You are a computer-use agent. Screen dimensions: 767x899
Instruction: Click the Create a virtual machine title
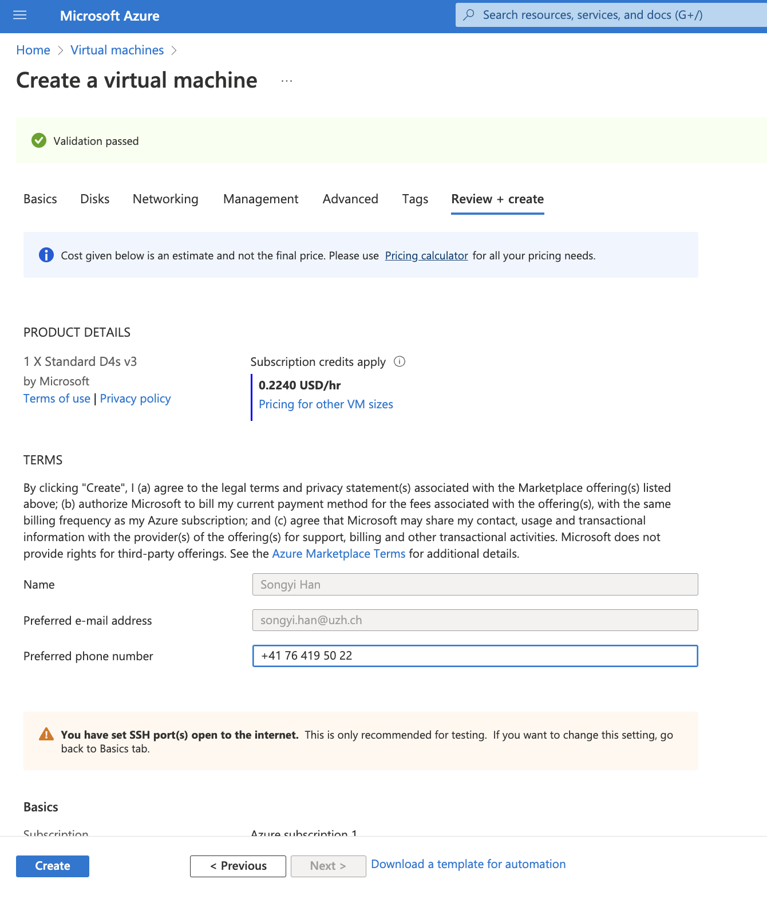click(x=137, y=80)
